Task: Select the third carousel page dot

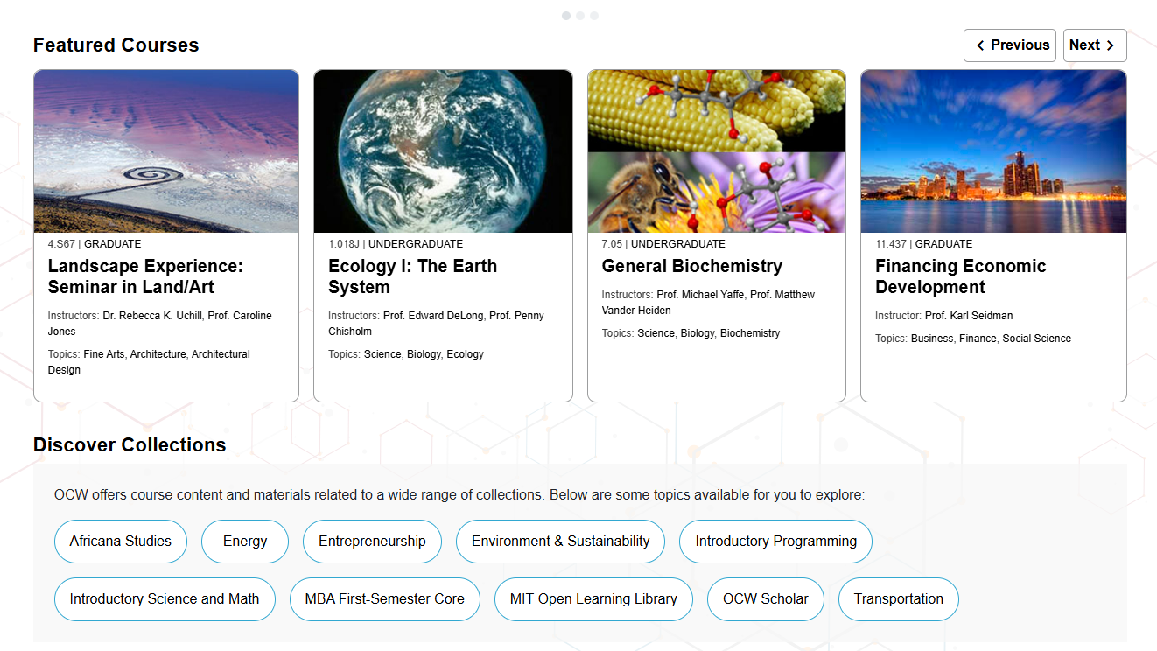Action: click(594, 16)
